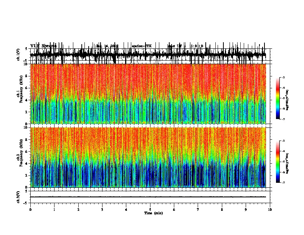Click the '4' kHz tick on ch.1 spectrogram
Screen dimensions: 304x235
click(x=27, y=100)
